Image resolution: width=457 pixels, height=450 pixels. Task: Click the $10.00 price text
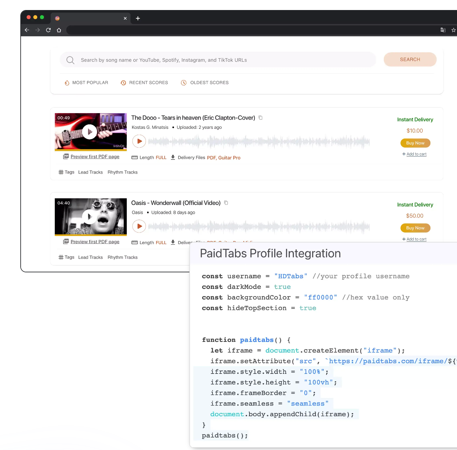click(x=415, y=131)
